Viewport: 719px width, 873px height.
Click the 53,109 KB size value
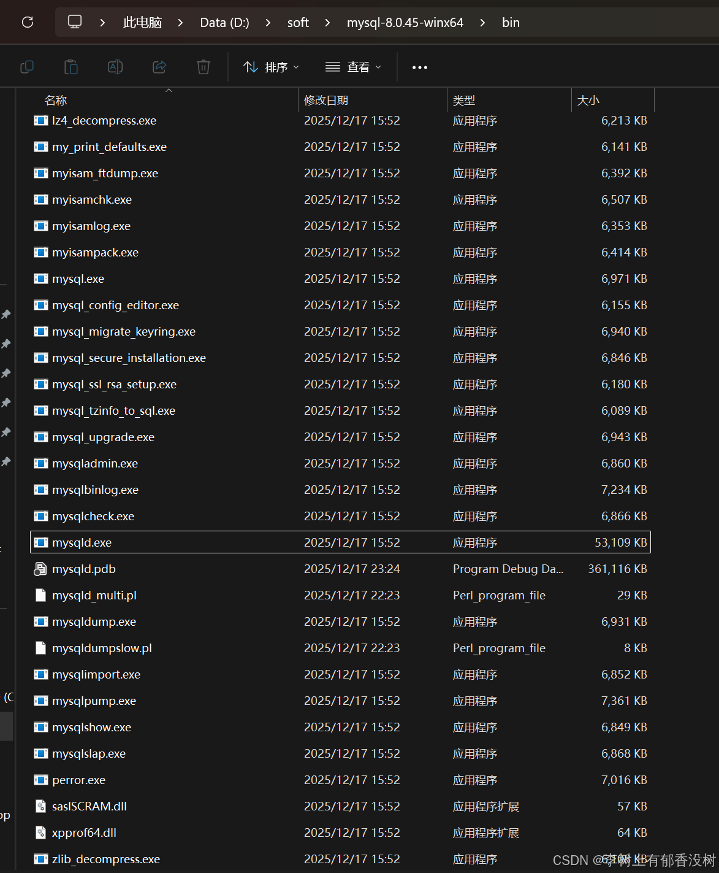tap(620, 542)
